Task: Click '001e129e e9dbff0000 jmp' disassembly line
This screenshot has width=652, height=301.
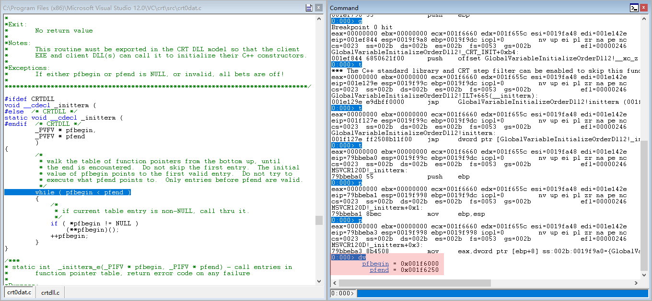Action: (x=486, y=102)
